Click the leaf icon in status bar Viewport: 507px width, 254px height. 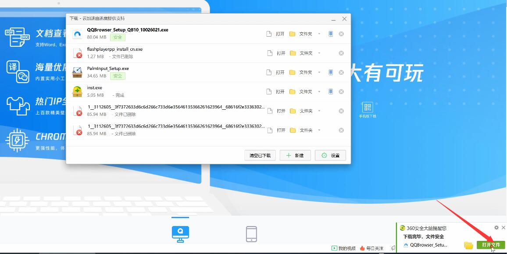(393, 248)
